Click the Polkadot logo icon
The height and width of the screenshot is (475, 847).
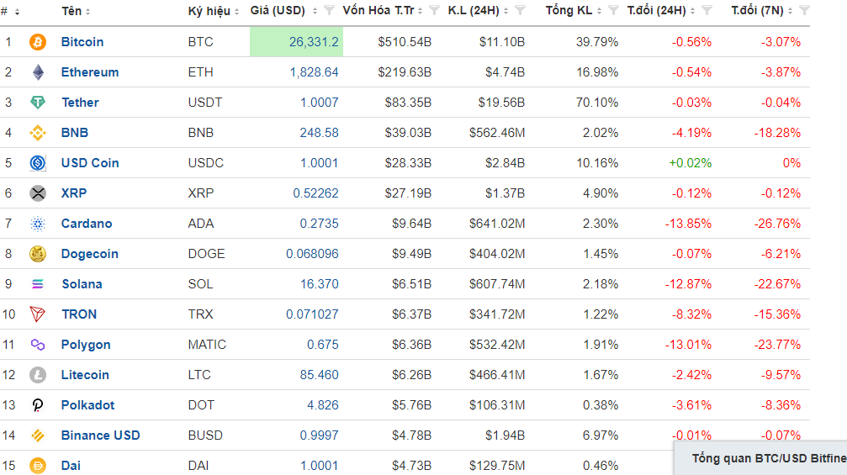(x=38, y=405)
